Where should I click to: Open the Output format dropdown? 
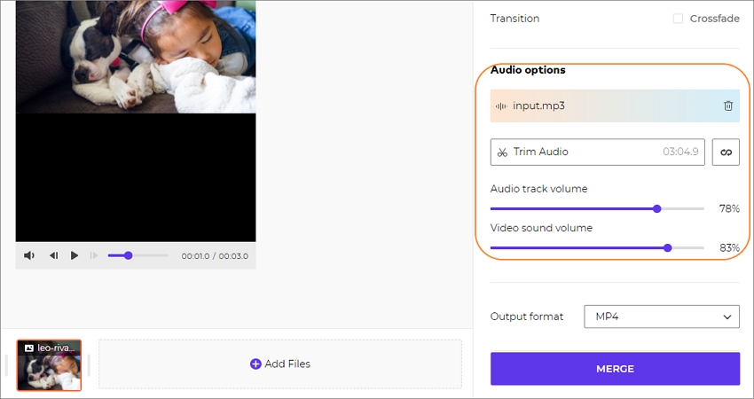(x=662, y=317)
